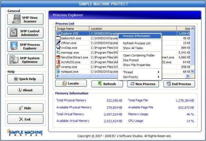Viewport: 206px width, 141px height.
Task: Click the Locate button's folder icon
Action: coord(64,83)
